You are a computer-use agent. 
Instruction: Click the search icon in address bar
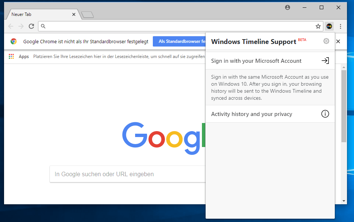click(43, 26)
